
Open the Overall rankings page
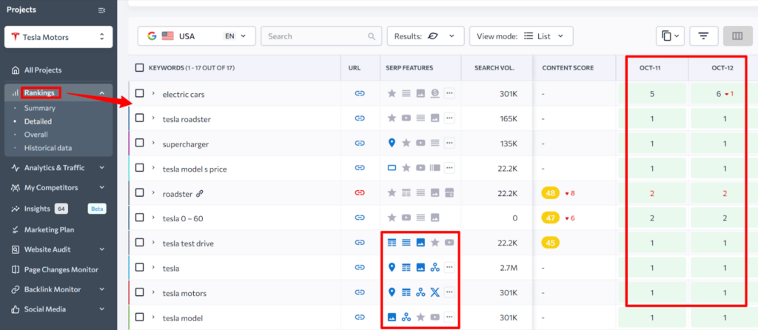tap(36, 135)
